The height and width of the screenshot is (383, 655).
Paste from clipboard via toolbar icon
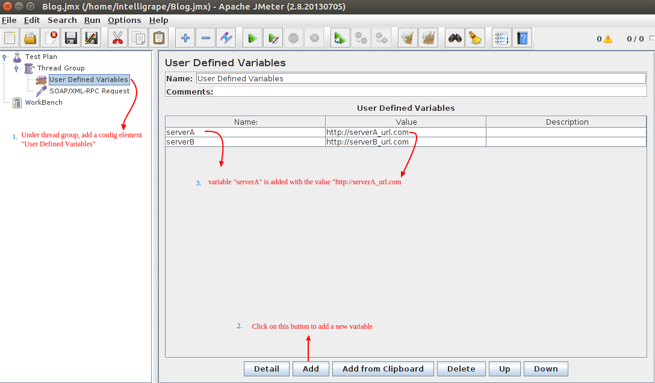[x=159, y=39]
